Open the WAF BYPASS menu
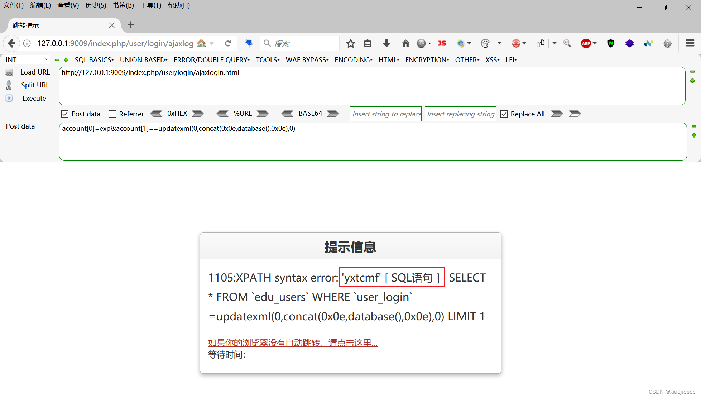This screenshot has width=701, height=398. [x=306, y=60]
